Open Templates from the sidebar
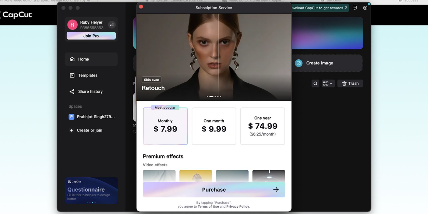Screen dimensions: 428x214 click(88, 75)
